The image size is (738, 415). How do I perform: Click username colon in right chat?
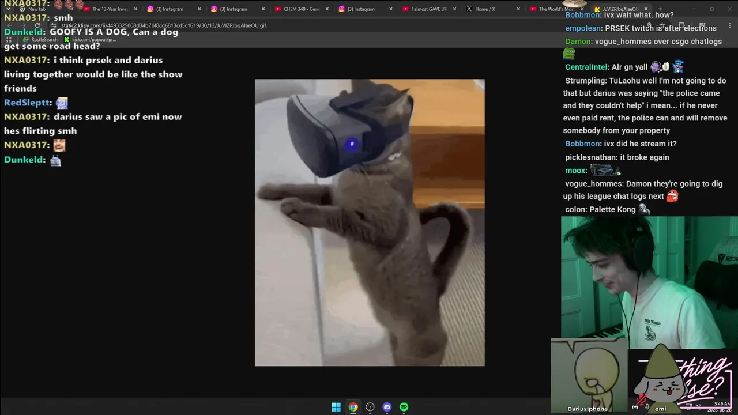coord(575,209)
